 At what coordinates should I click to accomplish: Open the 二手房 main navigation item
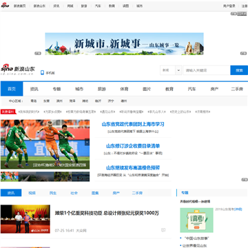[x=237, y=89]
